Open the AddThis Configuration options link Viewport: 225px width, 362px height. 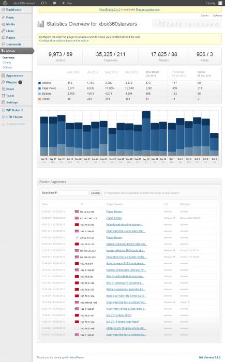click(52, 40)
